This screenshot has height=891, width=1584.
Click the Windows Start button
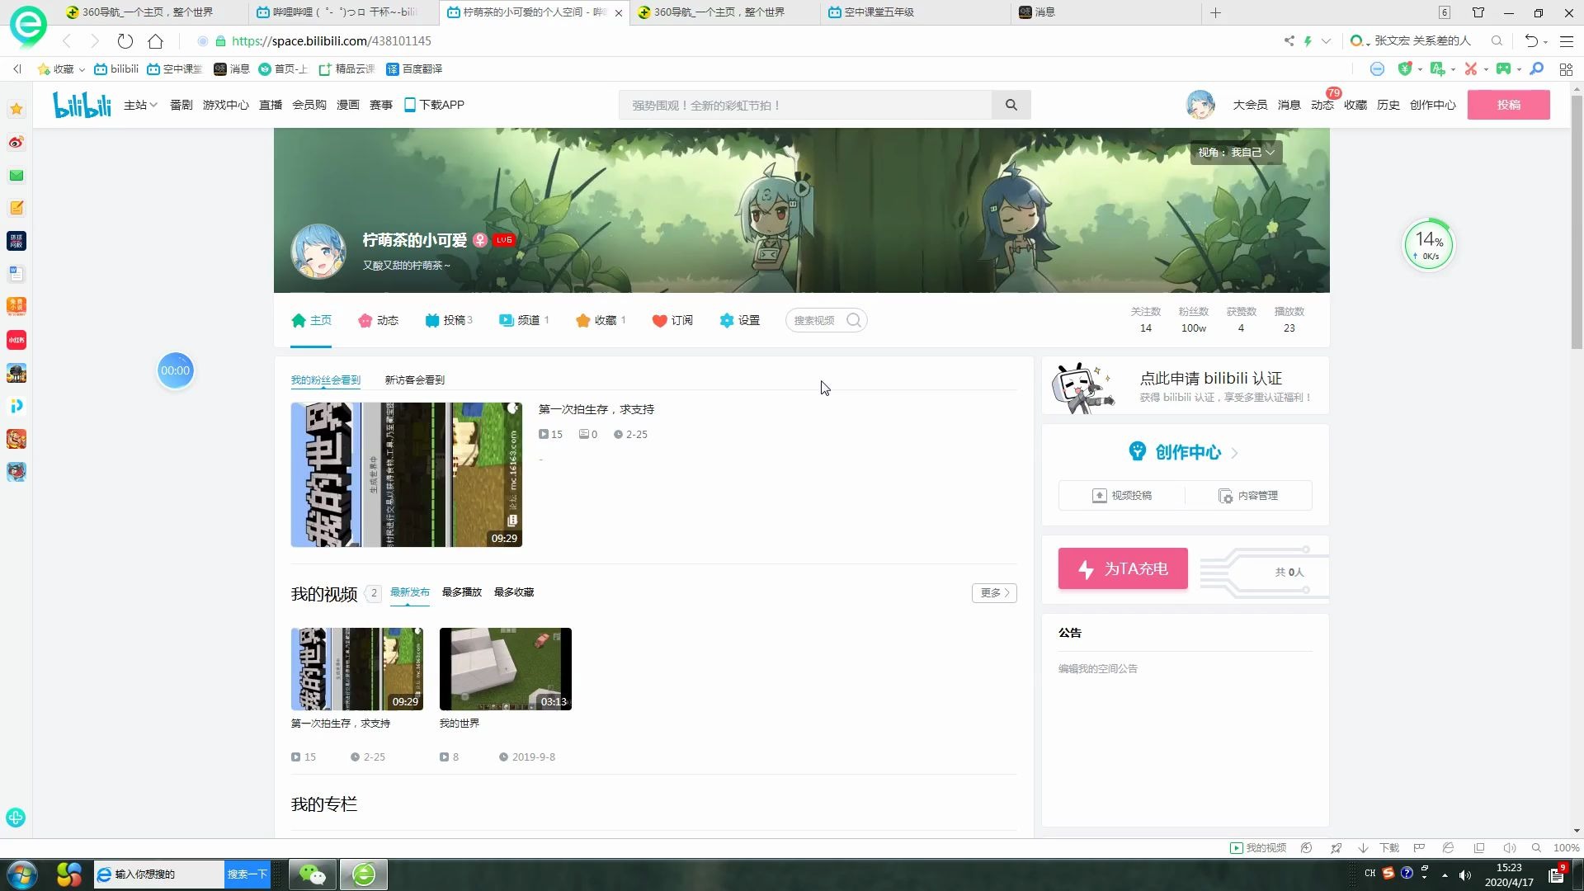coord(21,874)
